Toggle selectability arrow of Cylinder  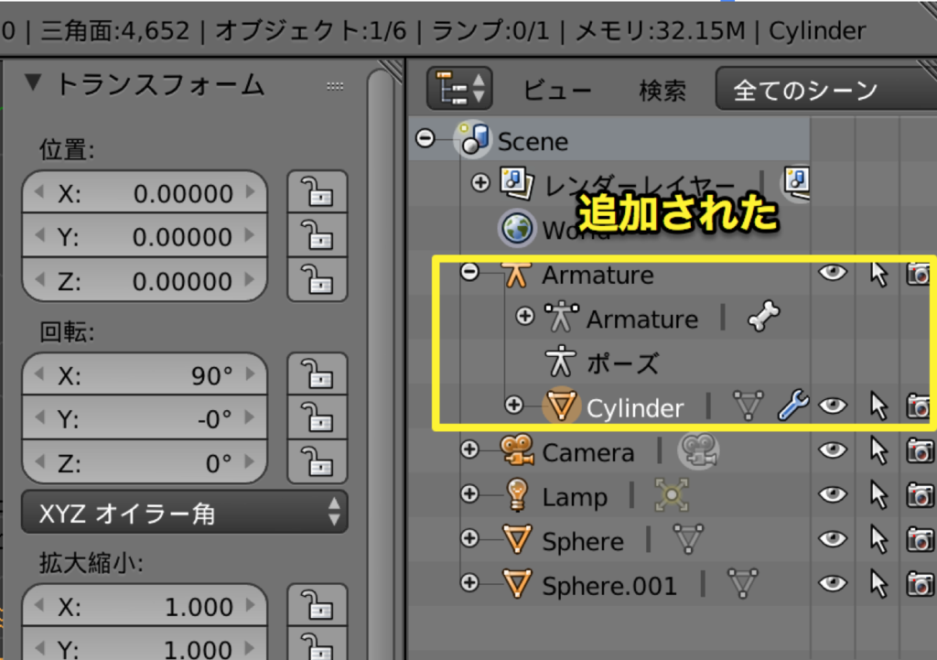click(878, 406)
